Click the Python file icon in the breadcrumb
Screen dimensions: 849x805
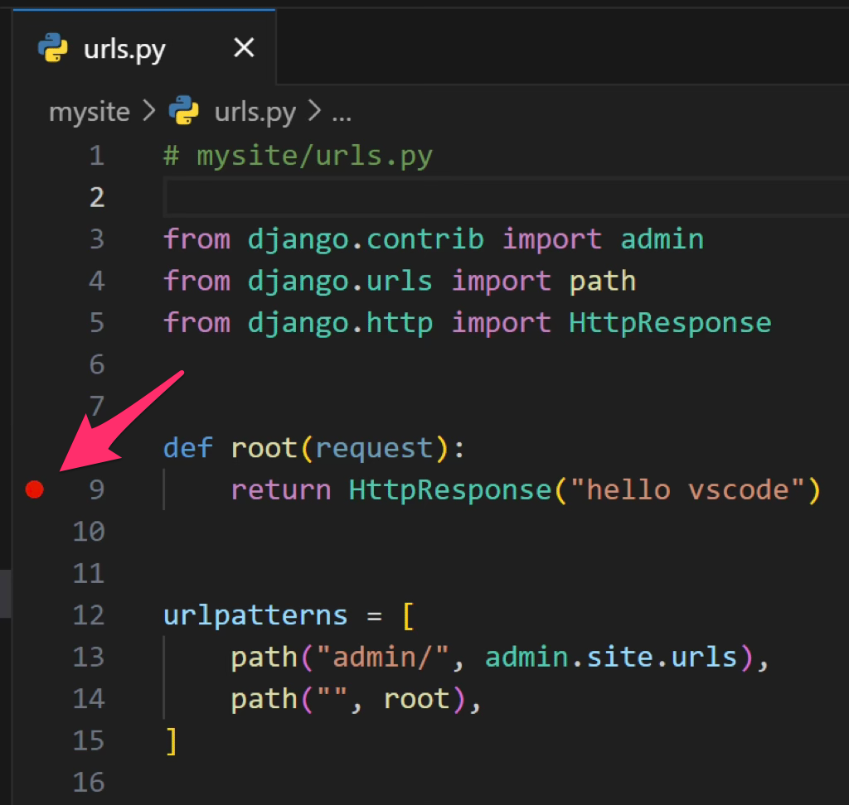183,112
